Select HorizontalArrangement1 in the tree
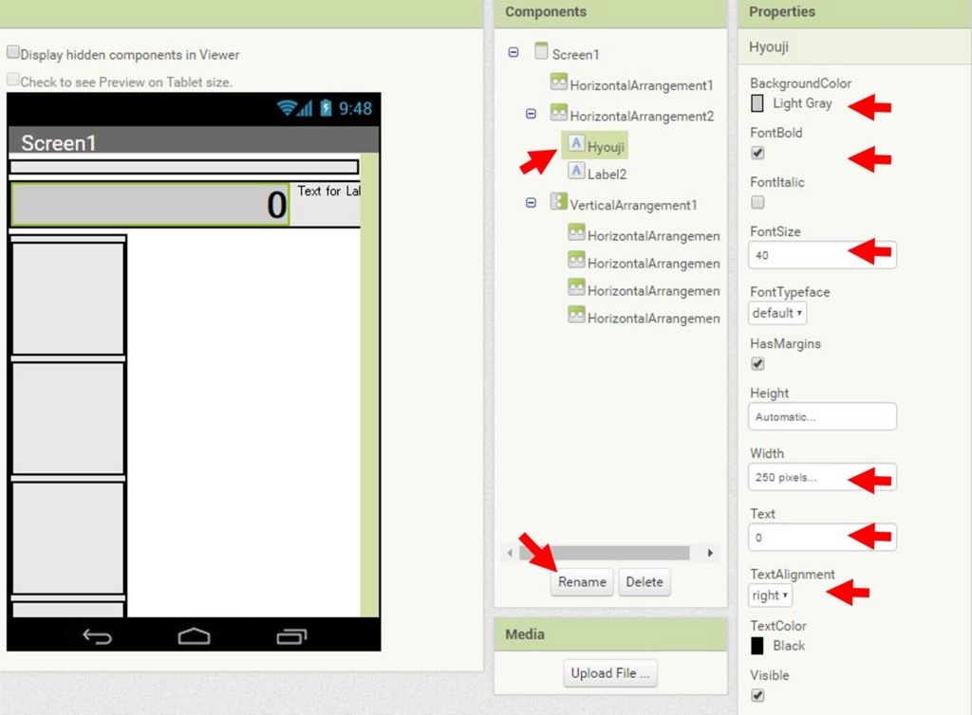 click(641, 85)
